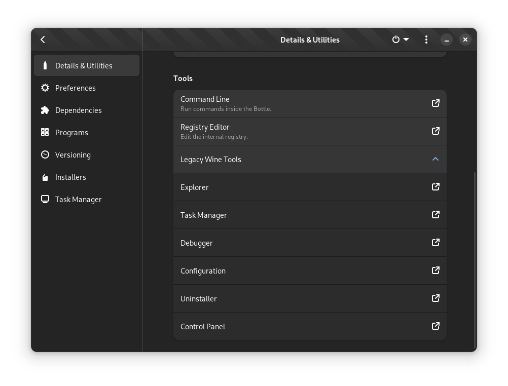Open the Control Panel tool row
508x386 pixels.
click(309, 326)
